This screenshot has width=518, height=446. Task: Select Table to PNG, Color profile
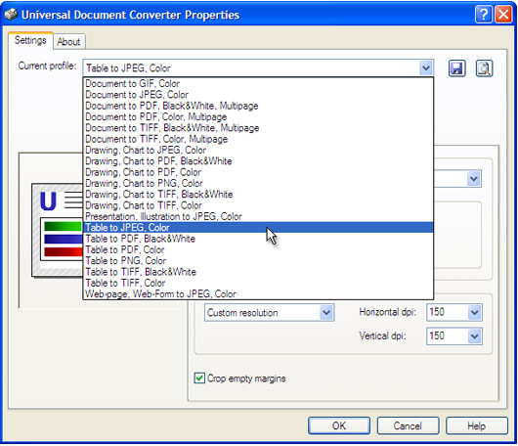[258, 261]
